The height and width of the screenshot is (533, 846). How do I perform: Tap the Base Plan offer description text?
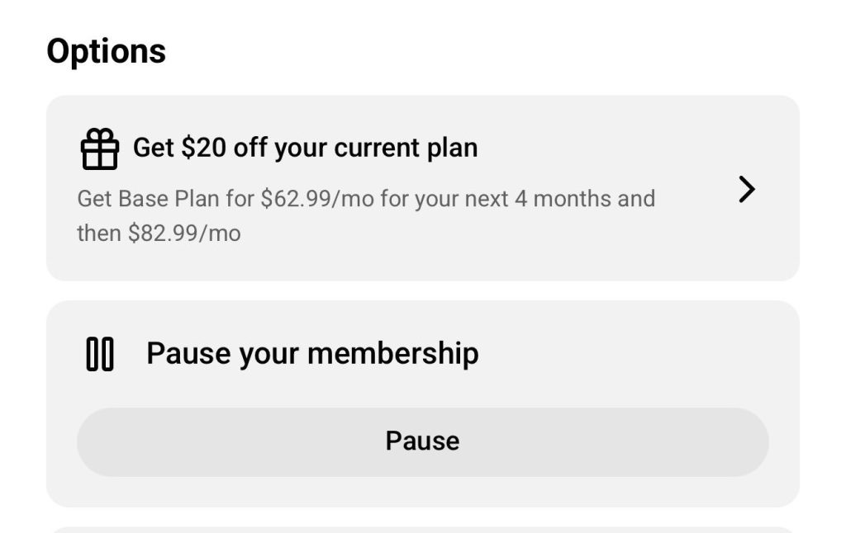pos(365,215)
